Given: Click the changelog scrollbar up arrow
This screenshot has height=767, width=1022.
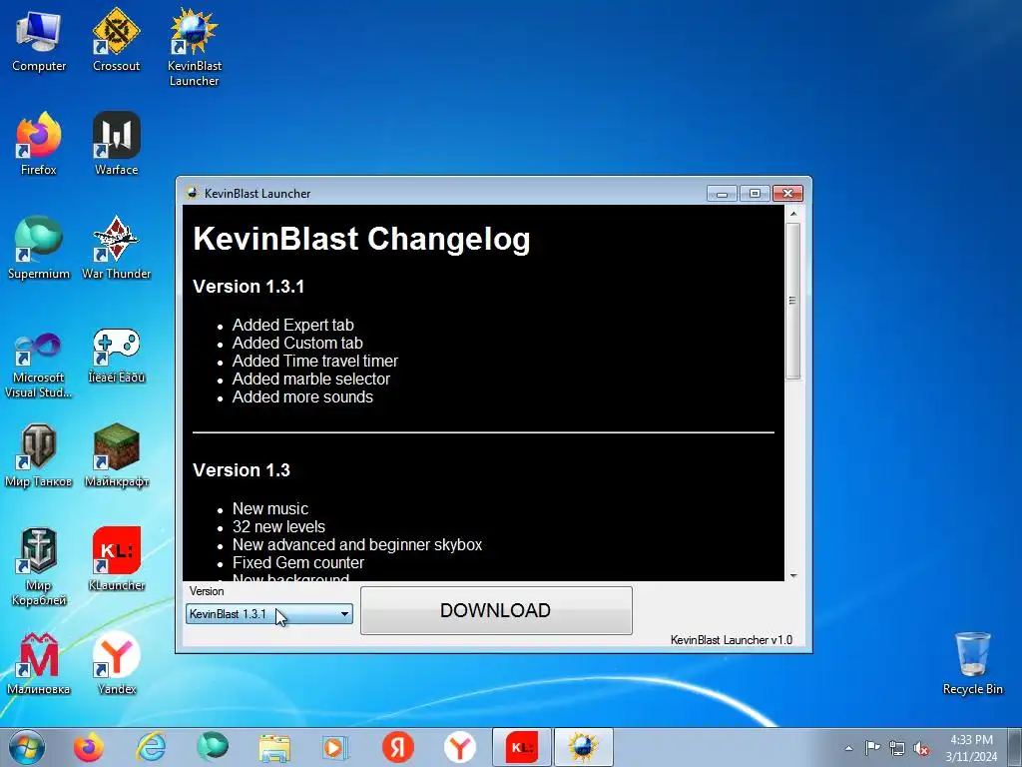Looking at the screenshot, I should point(793,214).
